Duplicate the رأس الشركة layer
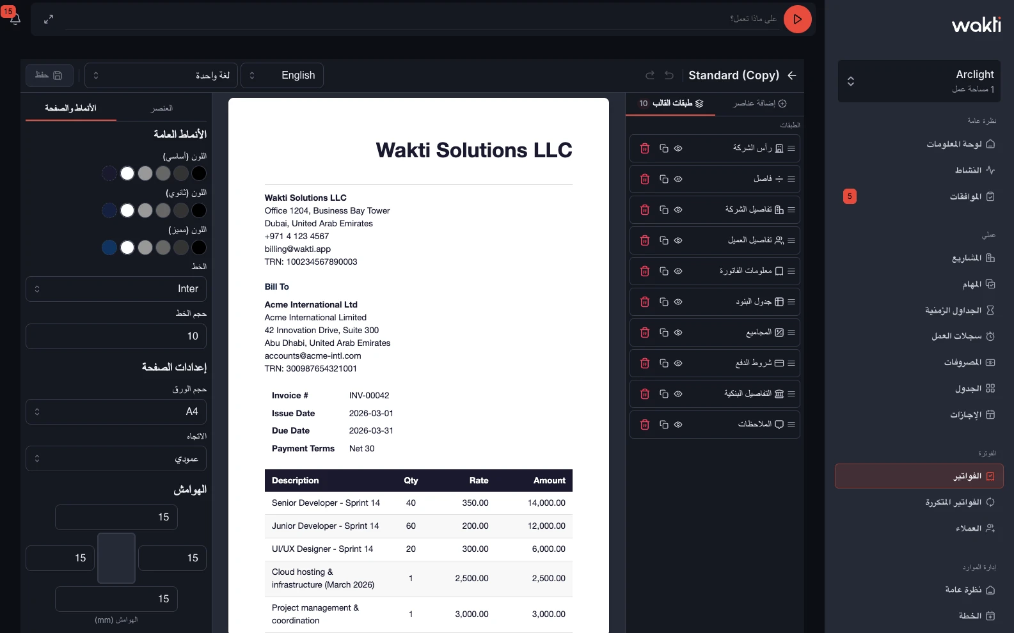 click(x=664, y=148)
